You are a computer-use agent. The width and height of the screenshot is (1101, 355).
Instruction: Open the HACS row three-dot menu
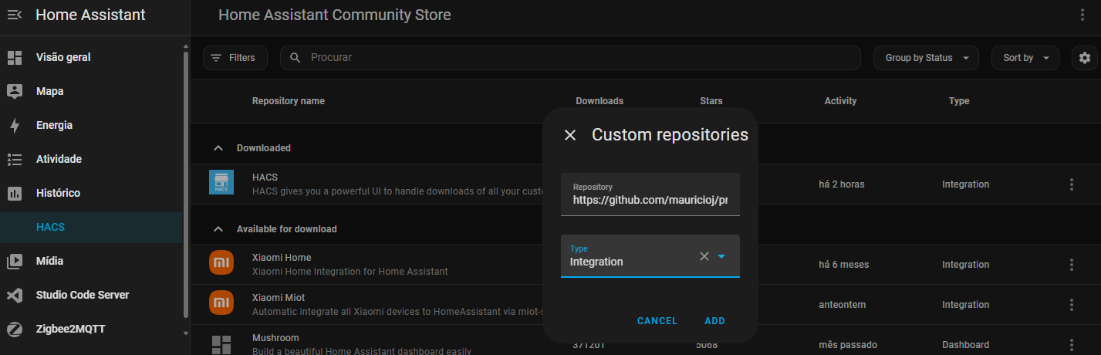pyautogui.click(x=1072, y=184)
